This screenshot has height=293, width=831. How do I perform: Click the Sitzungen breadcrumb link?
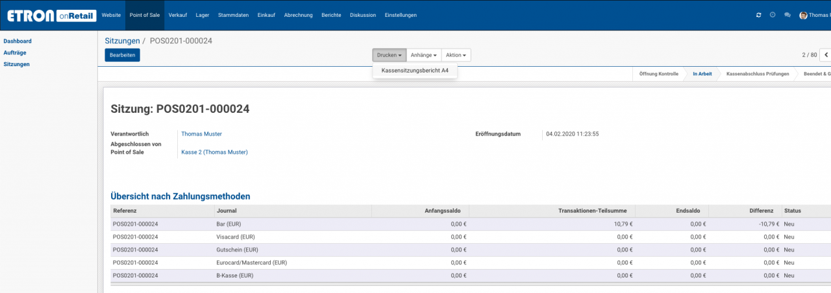122,41
